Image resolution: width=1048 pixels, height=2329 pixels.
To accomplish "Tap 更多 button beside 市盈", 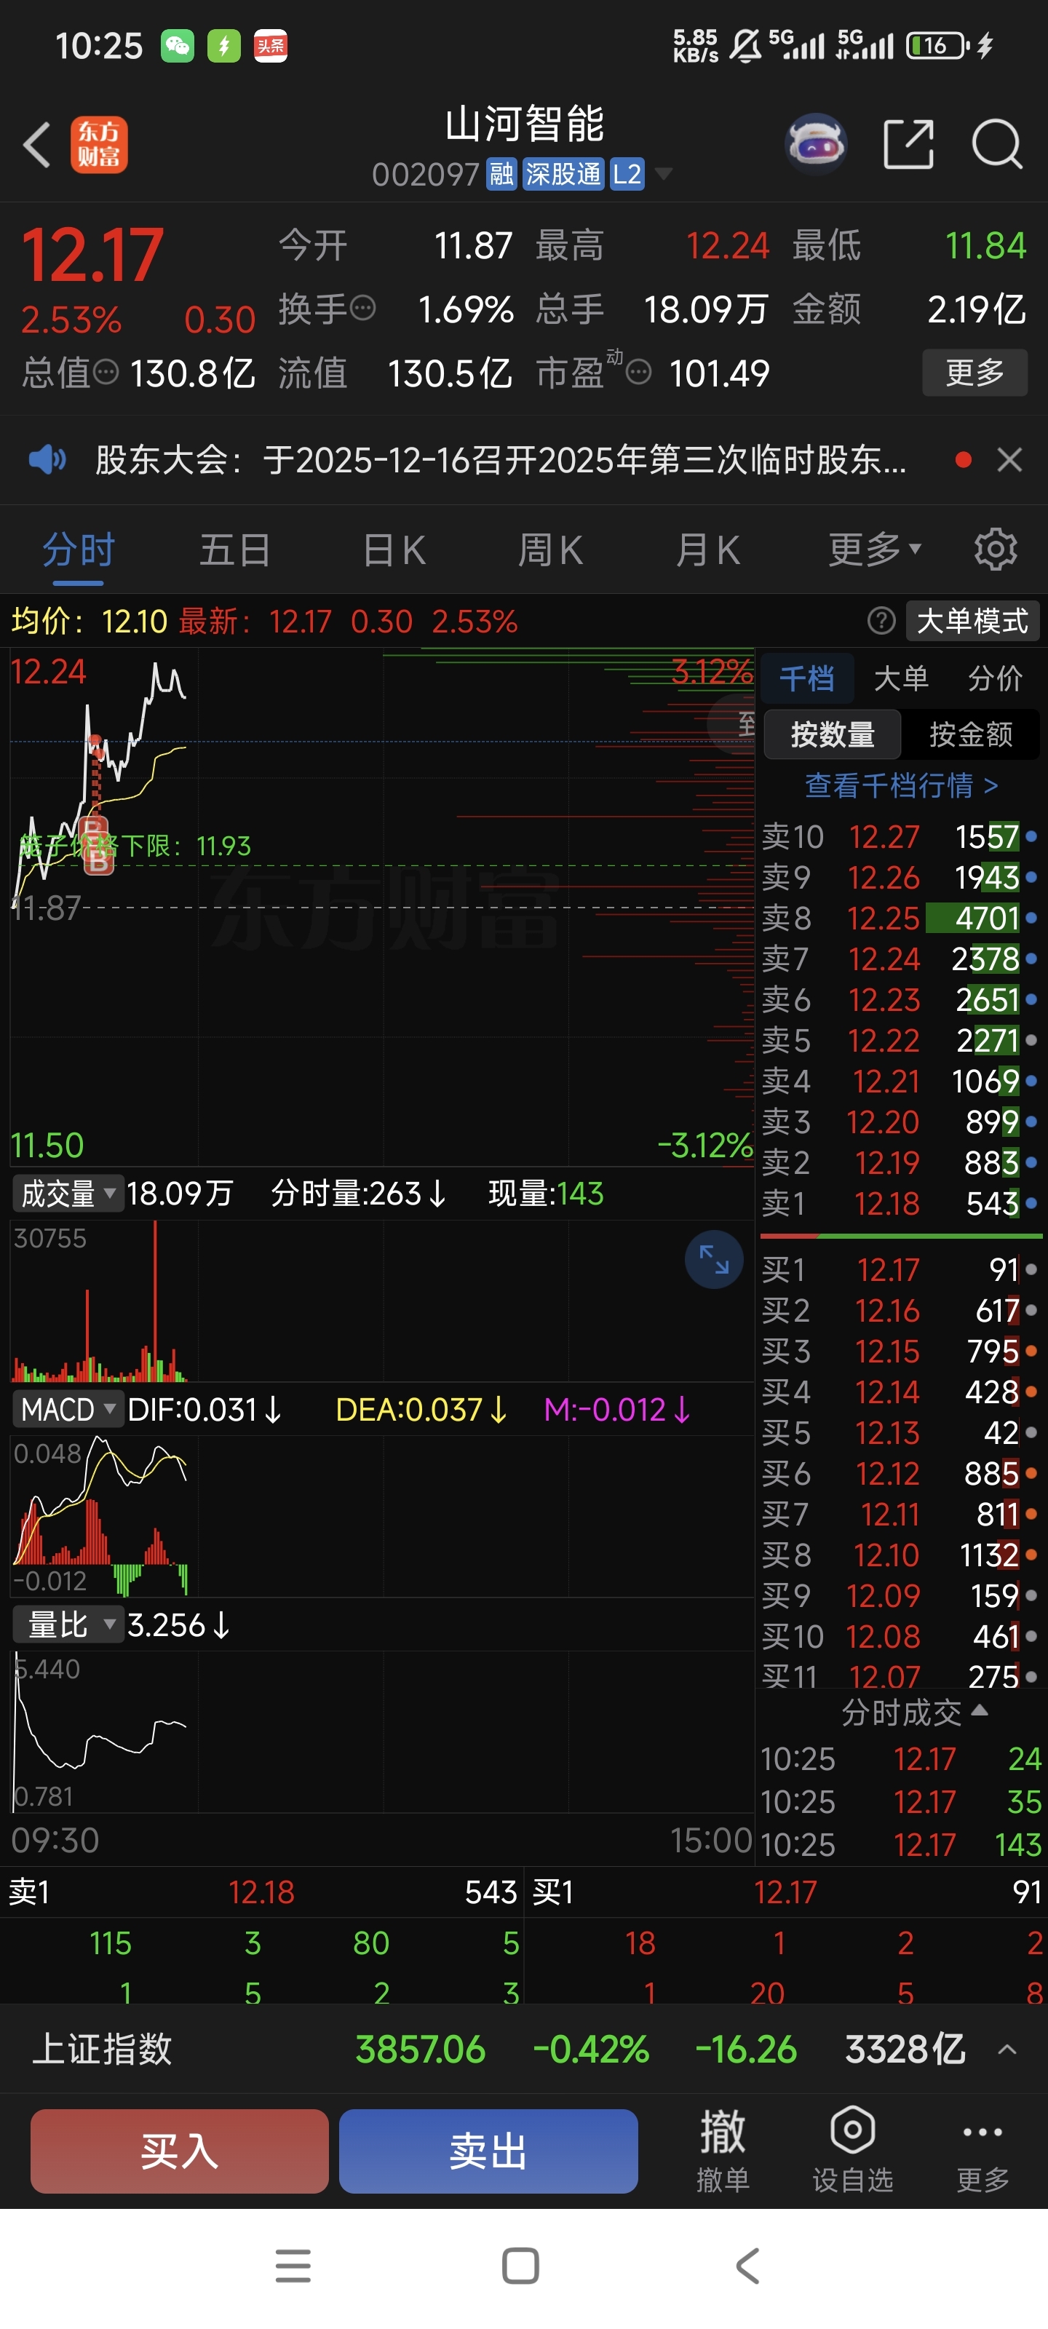I will [x=974, y=372].
